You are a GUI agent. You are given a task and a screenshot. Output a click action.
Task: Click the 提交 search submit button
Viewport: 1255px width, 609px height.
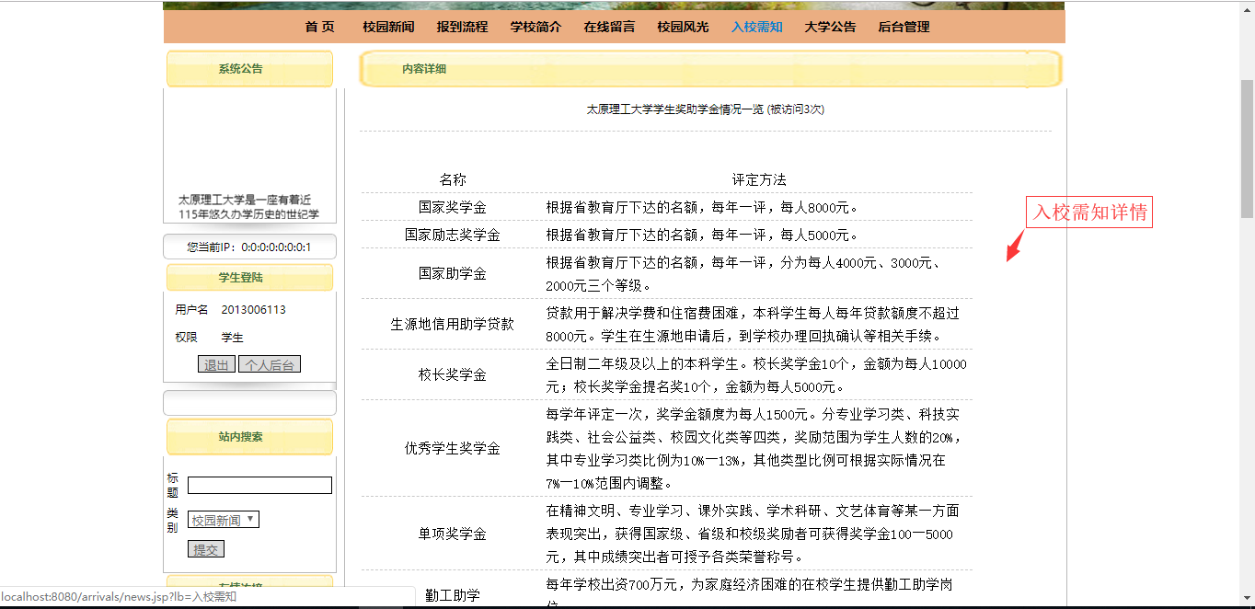206,549
